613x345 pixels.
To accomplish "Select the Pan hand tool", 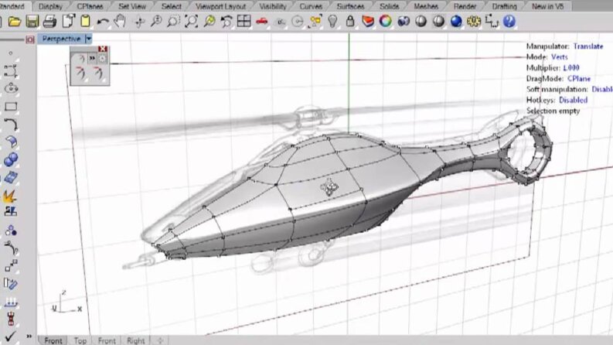I will tap(120, 21).
